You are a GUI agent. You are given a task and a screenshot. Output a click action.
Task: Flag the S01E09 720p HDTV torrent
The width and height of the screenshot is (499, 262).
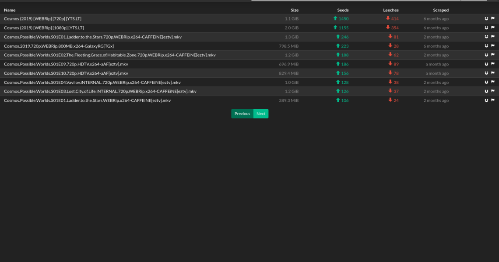pyautogui.click(x=492, y=64)
